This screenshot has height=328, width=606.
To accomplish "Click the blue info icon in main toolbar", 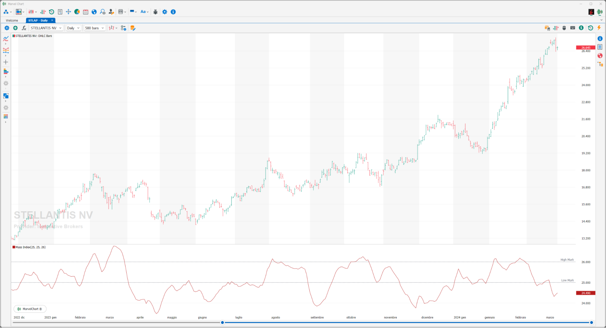I will (x=173, y=12).
